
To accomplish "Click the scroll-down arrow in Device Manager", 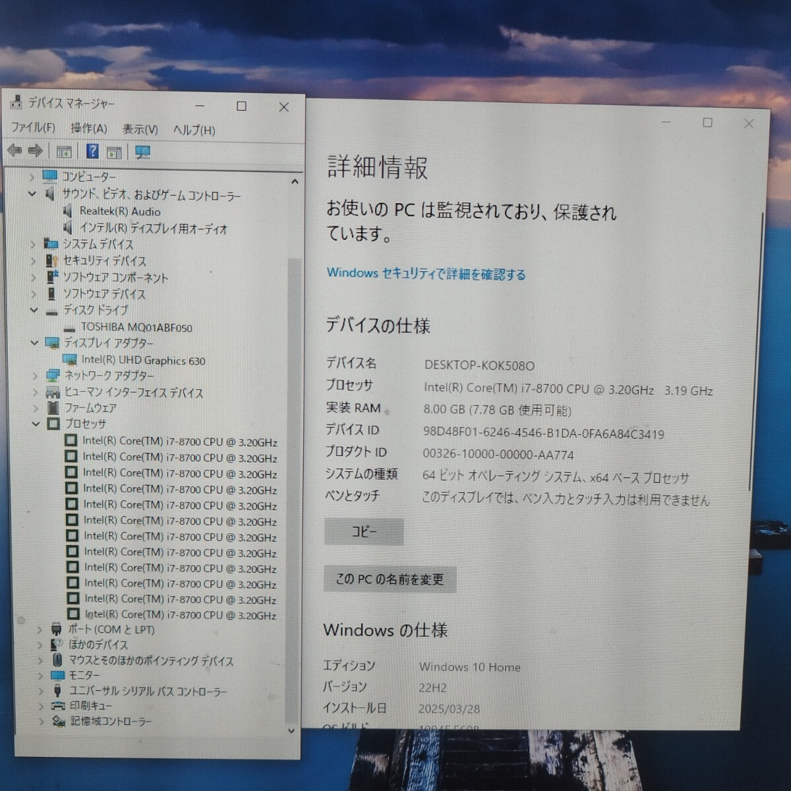I will 291,730.
